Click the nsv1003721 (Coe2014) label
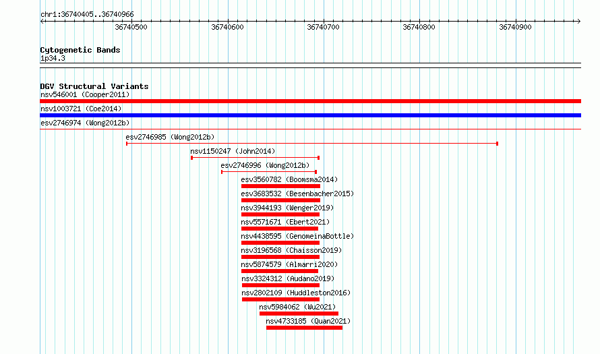 tap(81, 109)
